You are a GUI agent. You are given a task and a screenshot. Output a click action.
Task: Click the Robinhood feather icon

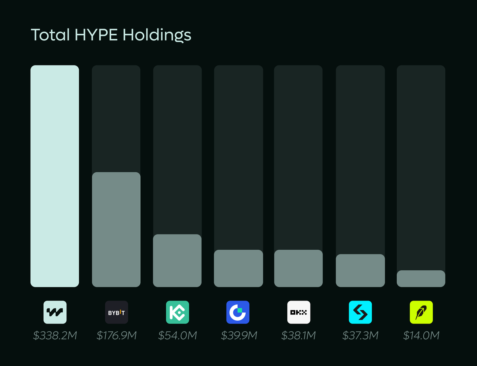coord(421,312)
